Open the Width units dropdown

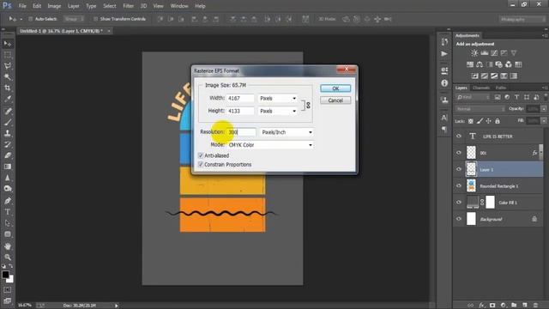278,99
